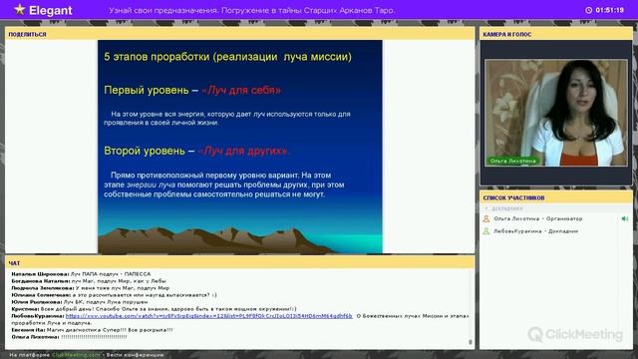Click the green speaker icon in organizer row
Image resolution: width=638 pixels, height=359 pixels.
coord(625,219)
